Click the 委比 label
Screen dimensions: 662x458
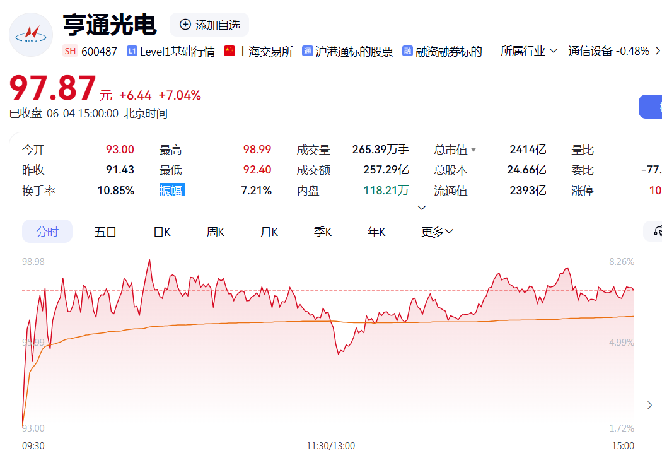pos(583,170)
